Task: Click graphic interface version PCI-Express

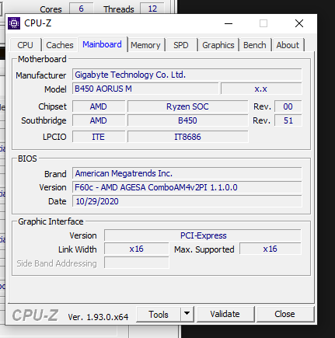Action: tap(203, 235)
